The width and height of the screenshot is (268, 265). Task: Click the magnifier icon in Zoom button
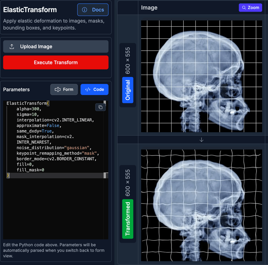tap(244, 8)
